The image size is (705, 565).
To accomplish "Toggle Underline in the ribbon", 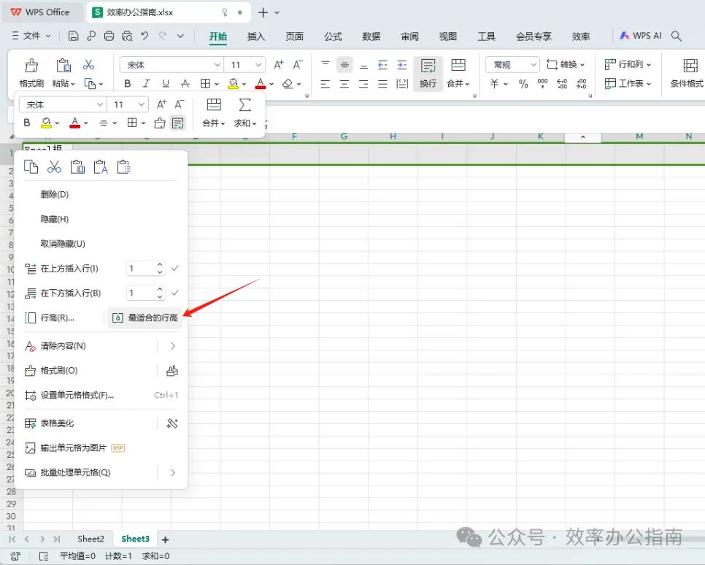I will pos(166,84).
